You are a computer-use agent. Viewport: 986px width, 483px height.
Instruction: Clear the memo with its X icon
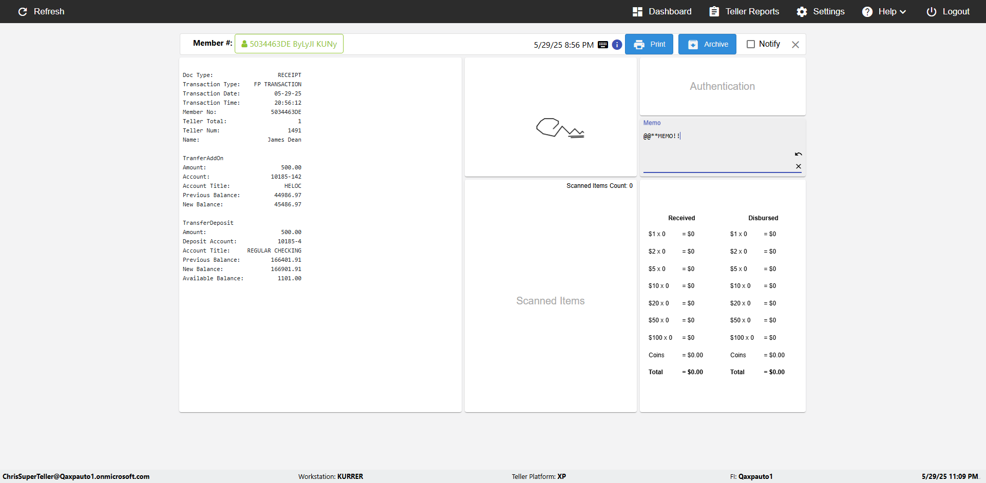(x=798, y=166)
